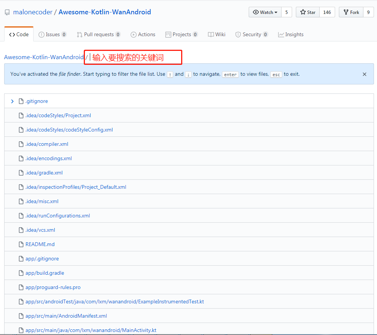The width and height of the screenshot is (377, 335).
Task: Open .idea/inspectionProfiles/Project_Default.xml
Action: (x=76, y=187)
